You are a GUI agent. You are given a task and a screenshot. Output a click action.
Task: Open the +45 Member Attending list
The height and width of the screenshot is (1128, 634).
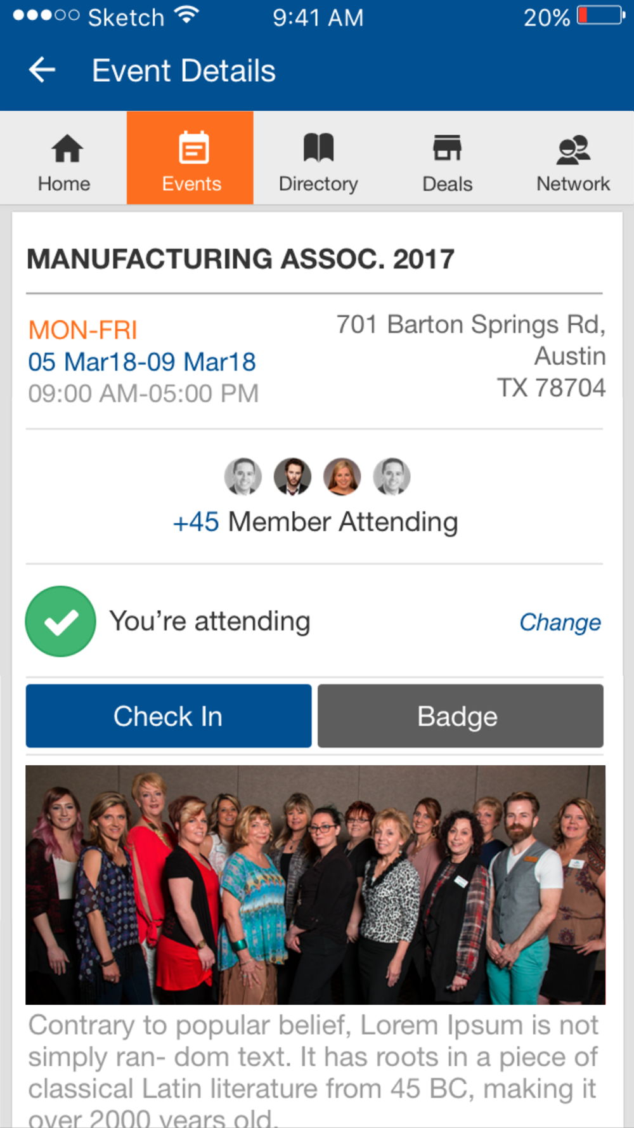315,522
